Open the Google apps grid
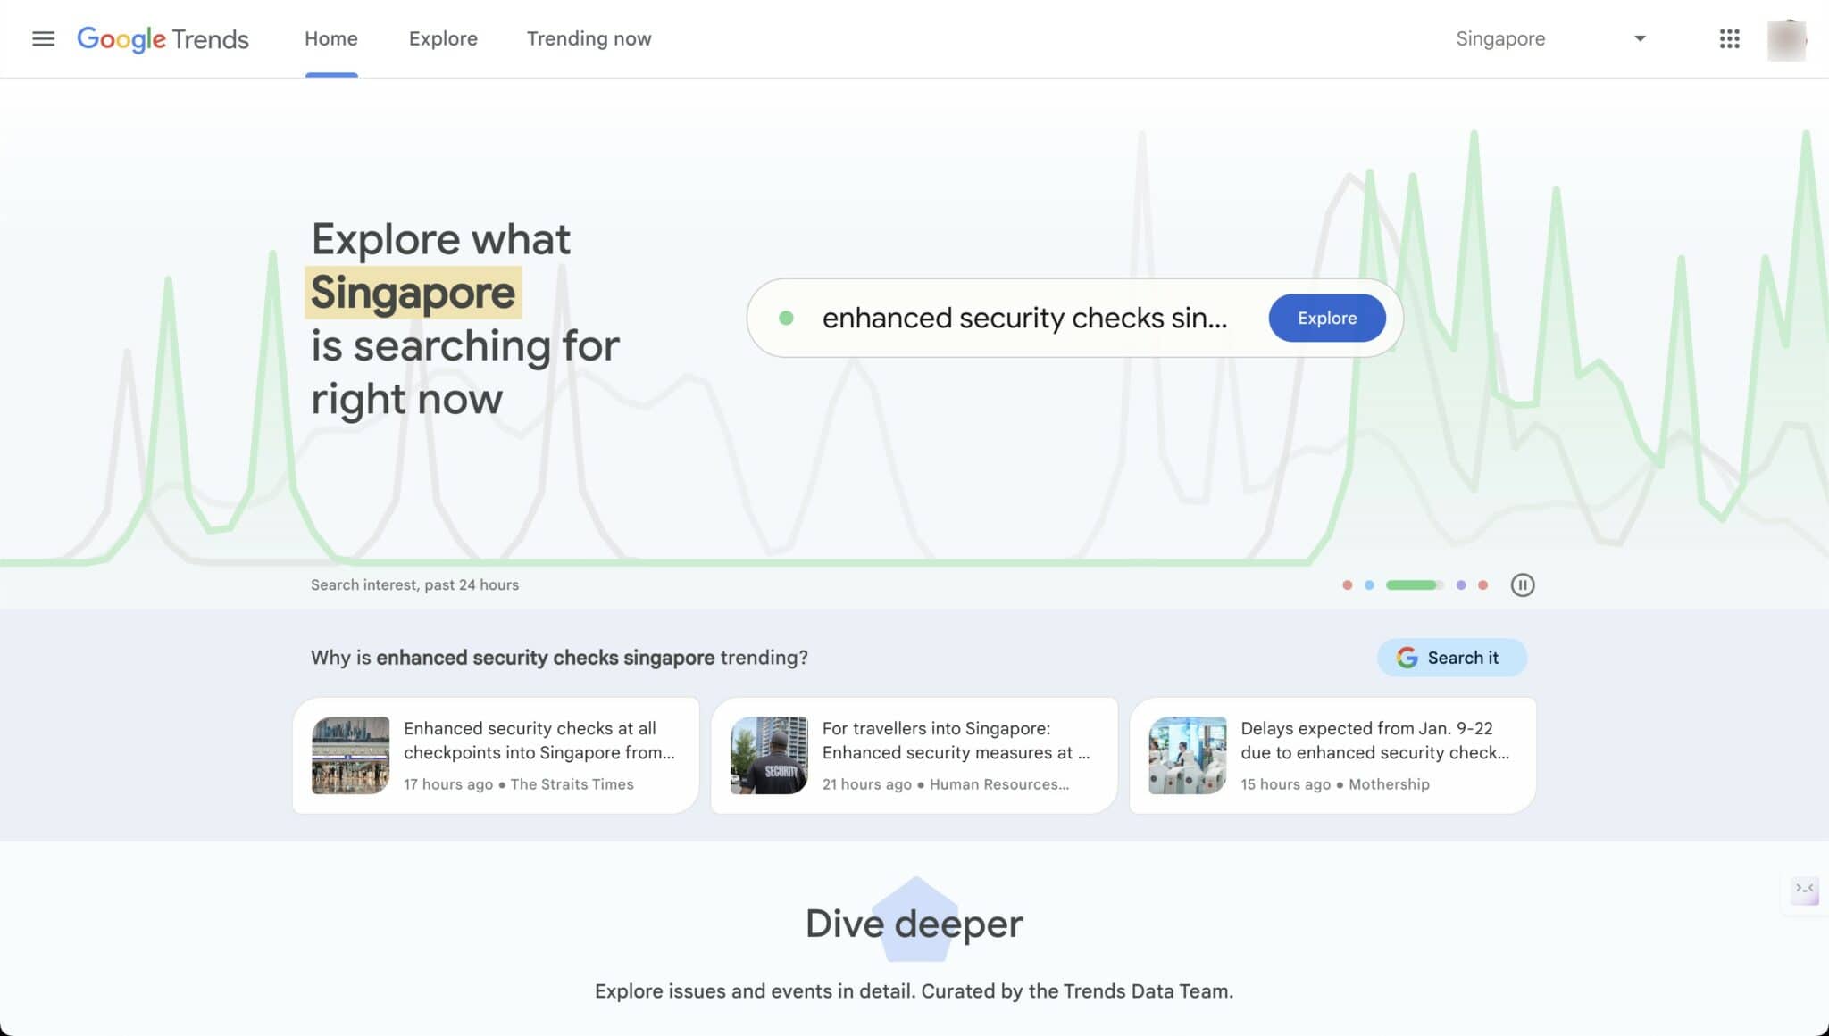Screen dimensions: 1829x1036 tap(1729, 38)
